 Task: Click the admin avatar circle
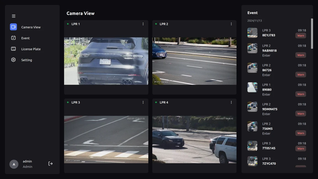(x=14, y=164)
